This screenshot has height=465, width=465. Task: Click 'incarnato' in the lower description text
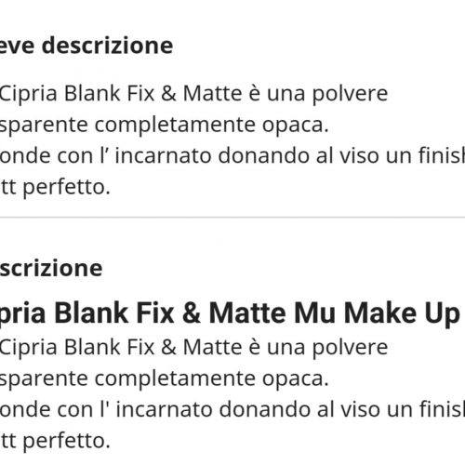pyautogui.click(x=165, y=409)
